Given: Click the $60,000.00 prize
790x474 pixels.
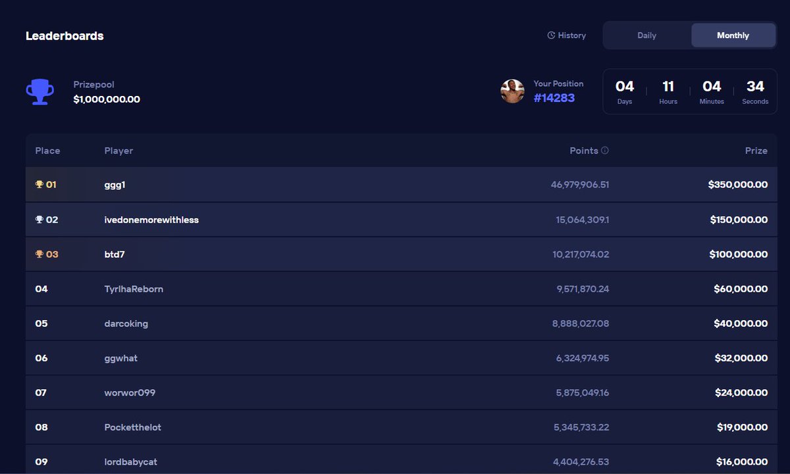Looking at the screenshot, I should [x=741, y=289].
